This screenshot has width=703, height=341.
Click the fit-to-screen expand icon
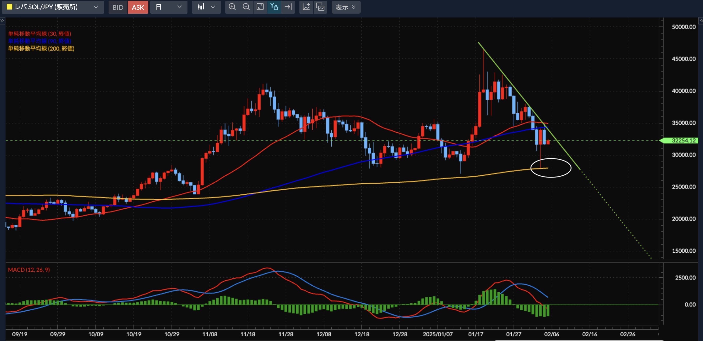pos(260,7)
